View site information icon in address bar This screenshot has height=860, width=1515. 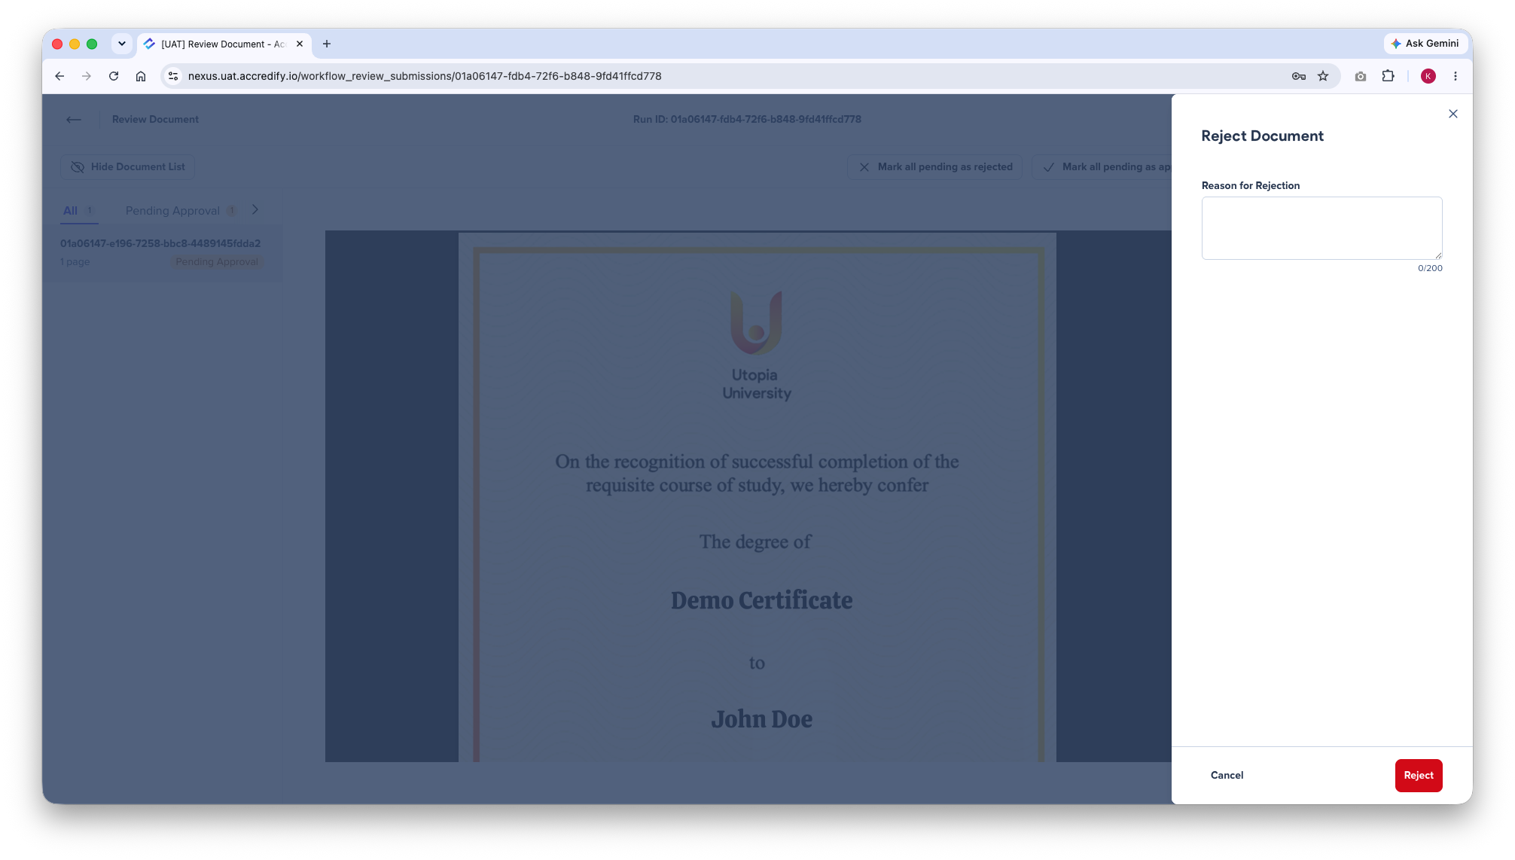coord(173,76)
